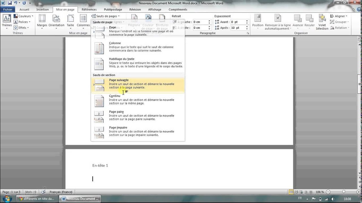Switch to Print Layout view icon
362x203 pixels.
click(291, 192)
